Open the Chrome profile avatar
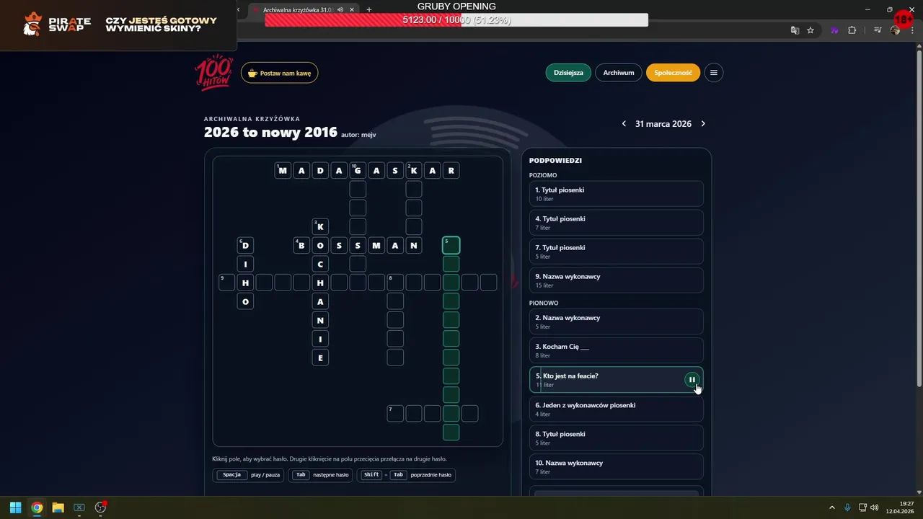Screen dimensions: 923x519 895,30
